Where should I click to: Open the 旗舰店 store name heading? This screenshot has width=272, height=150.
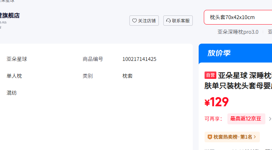(x=10, y=15)
